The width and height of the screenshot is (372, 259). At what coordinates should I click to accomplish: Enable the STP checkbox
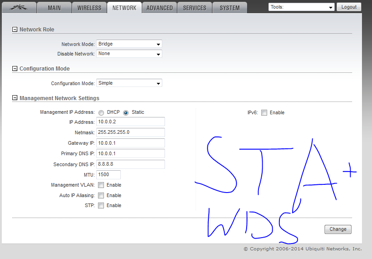101,206
